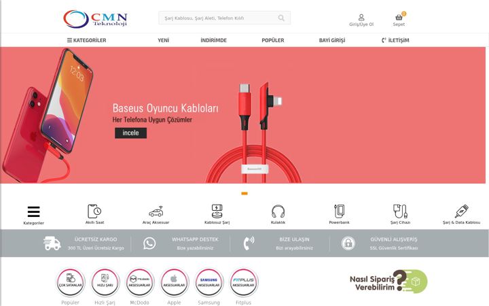This screenshot has height=306, width=489.
Task: Click the WhatsApp Destek icon
Action: [149, 243]
